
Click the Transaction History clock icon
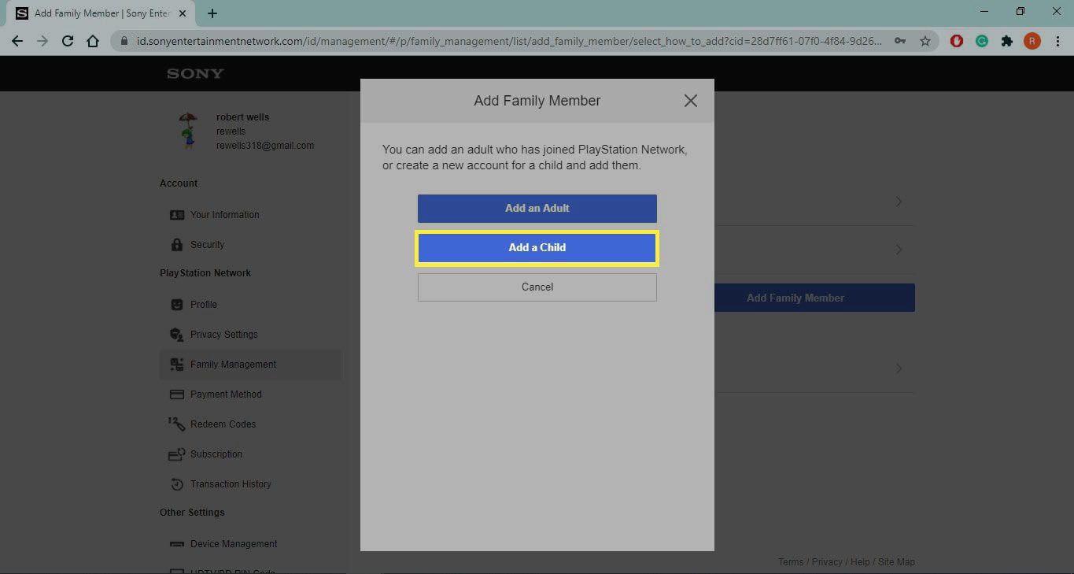177,484
